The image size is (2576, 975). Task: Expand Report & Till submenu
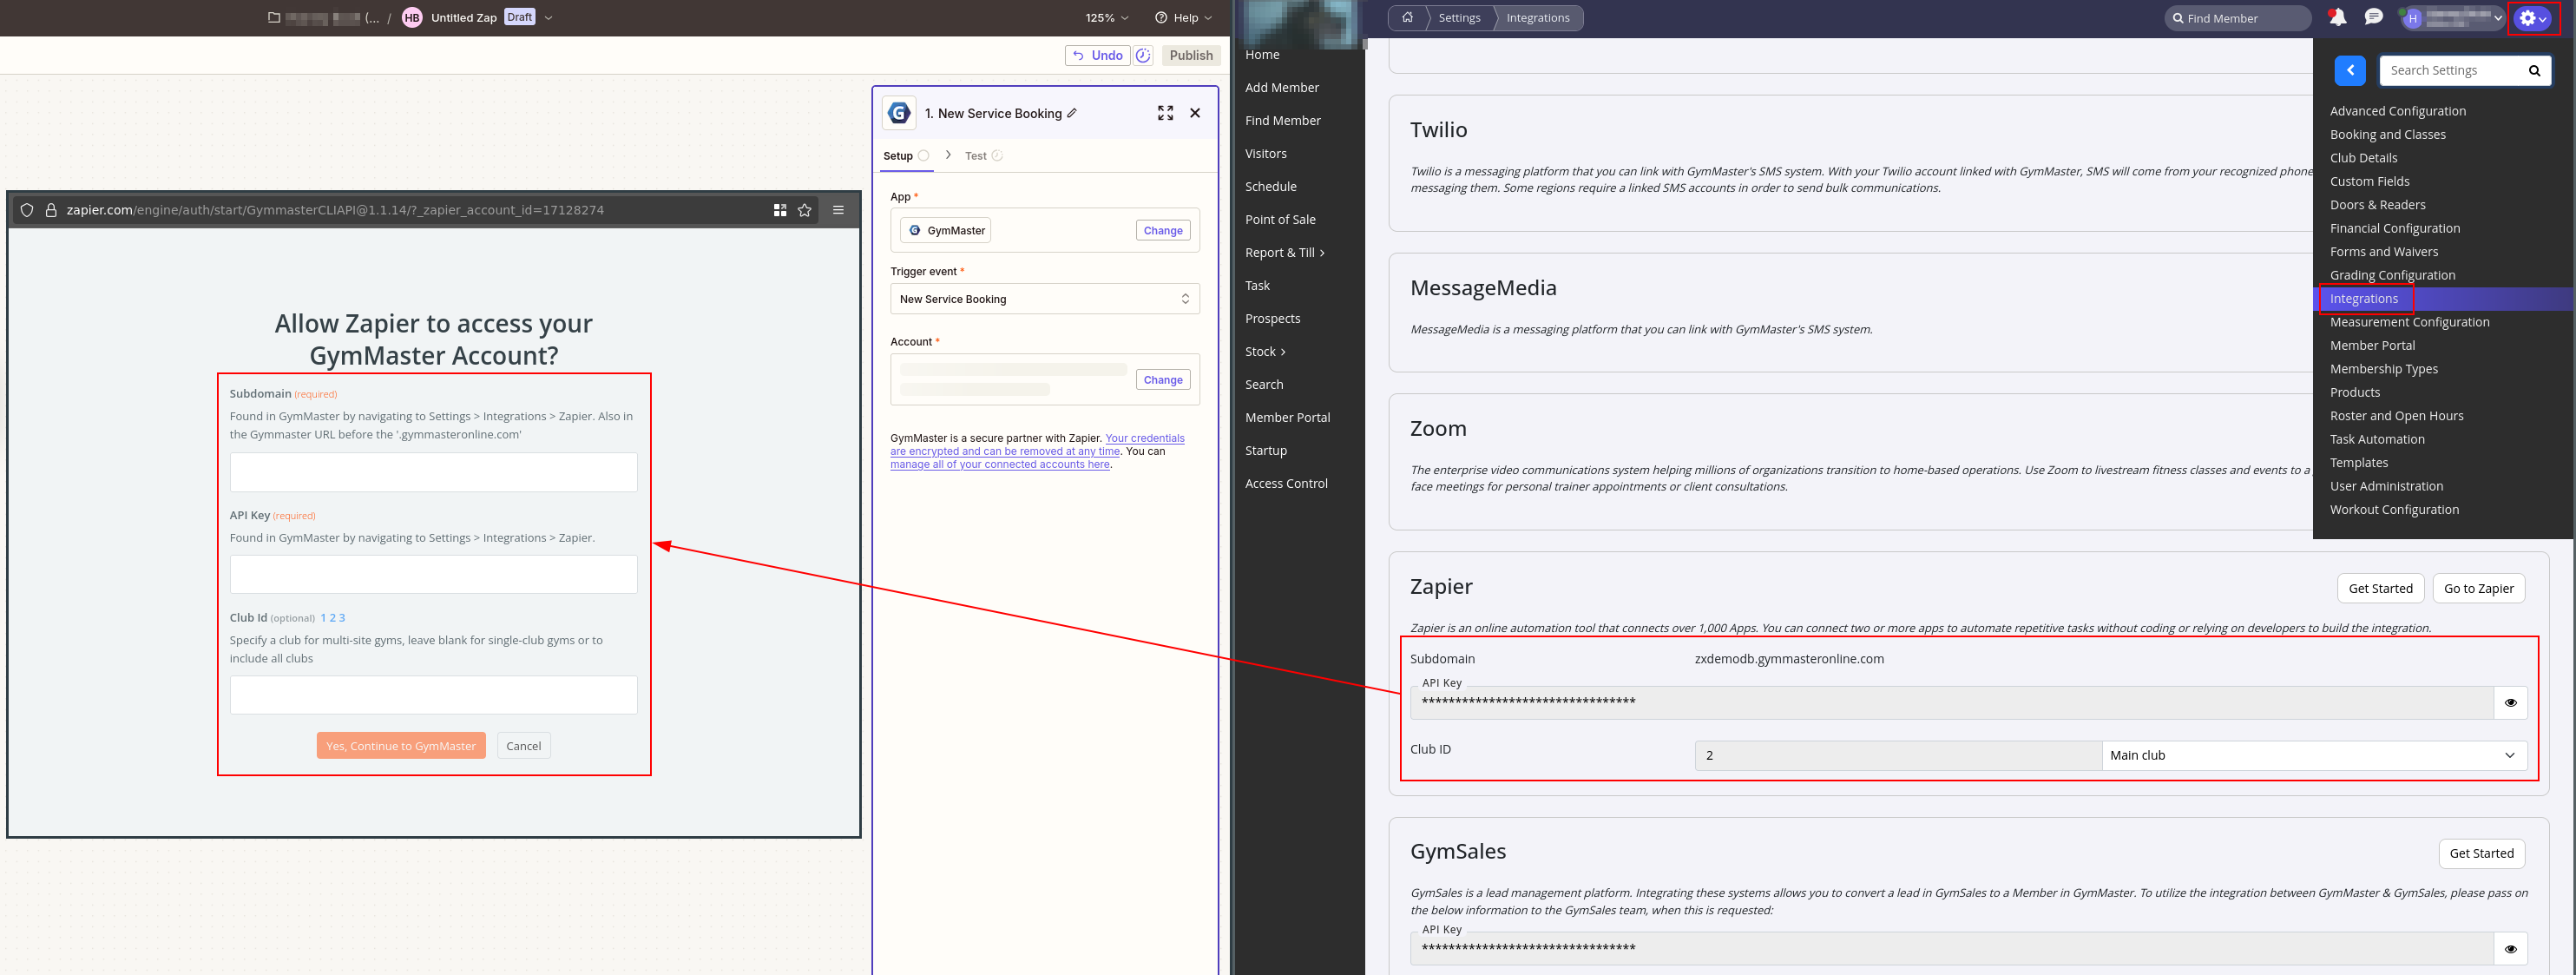tap(1284, 253)
